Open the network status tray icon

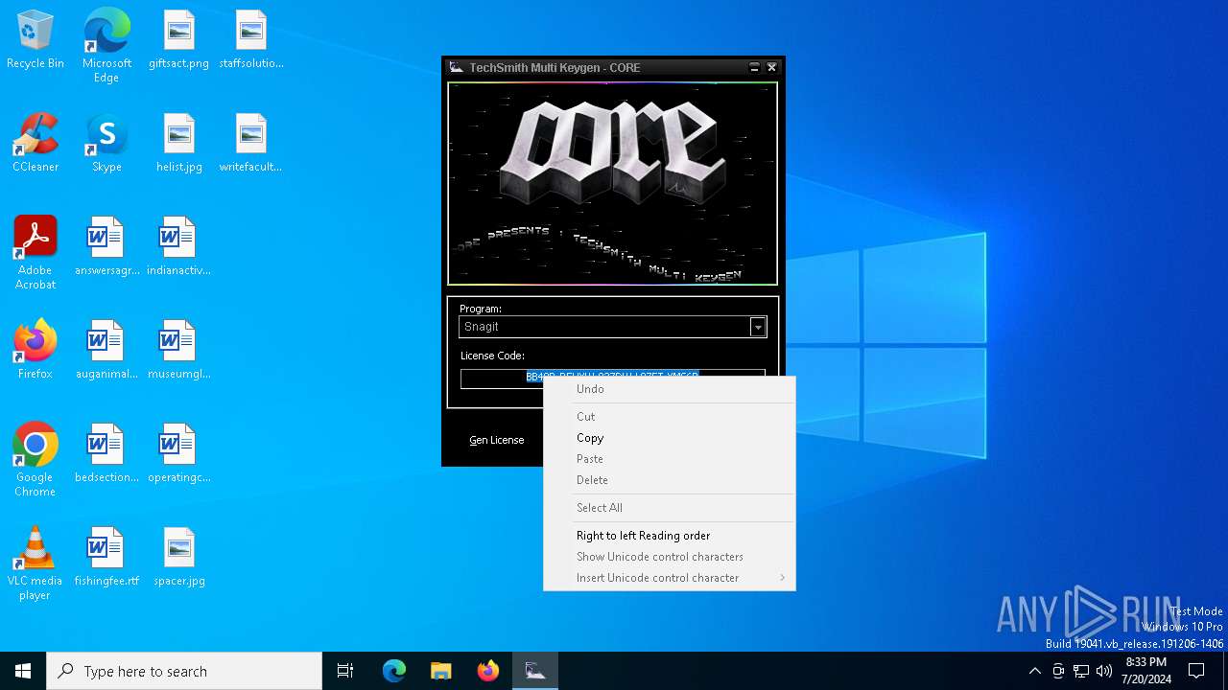tap(1081, 671)
